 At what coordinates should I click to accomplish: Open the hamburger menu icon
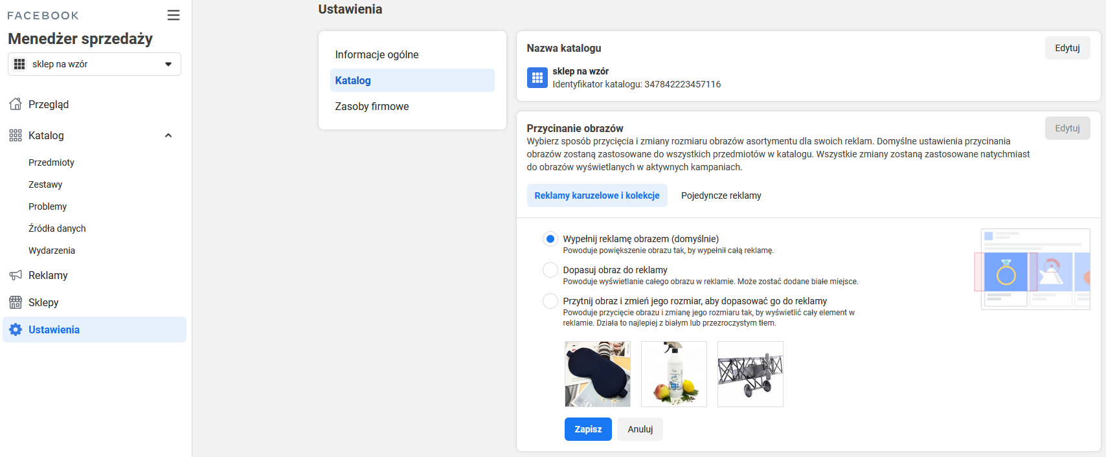(173, 15)
